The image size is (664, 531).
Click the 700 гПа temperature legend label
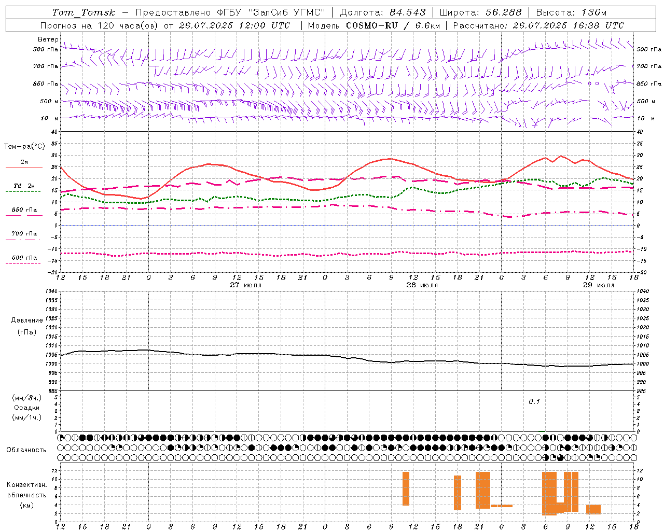(x=24, y=234)
